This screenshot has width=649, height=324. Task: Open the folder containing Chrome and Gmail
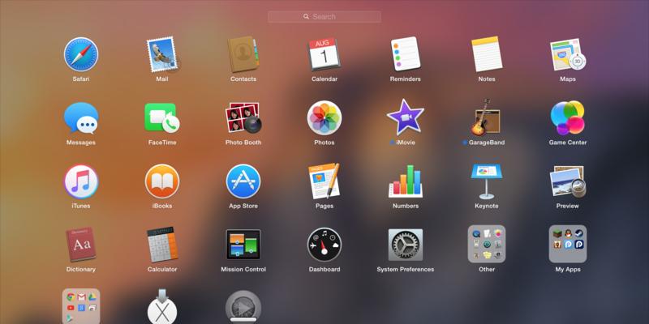click(x=81, y=306)
